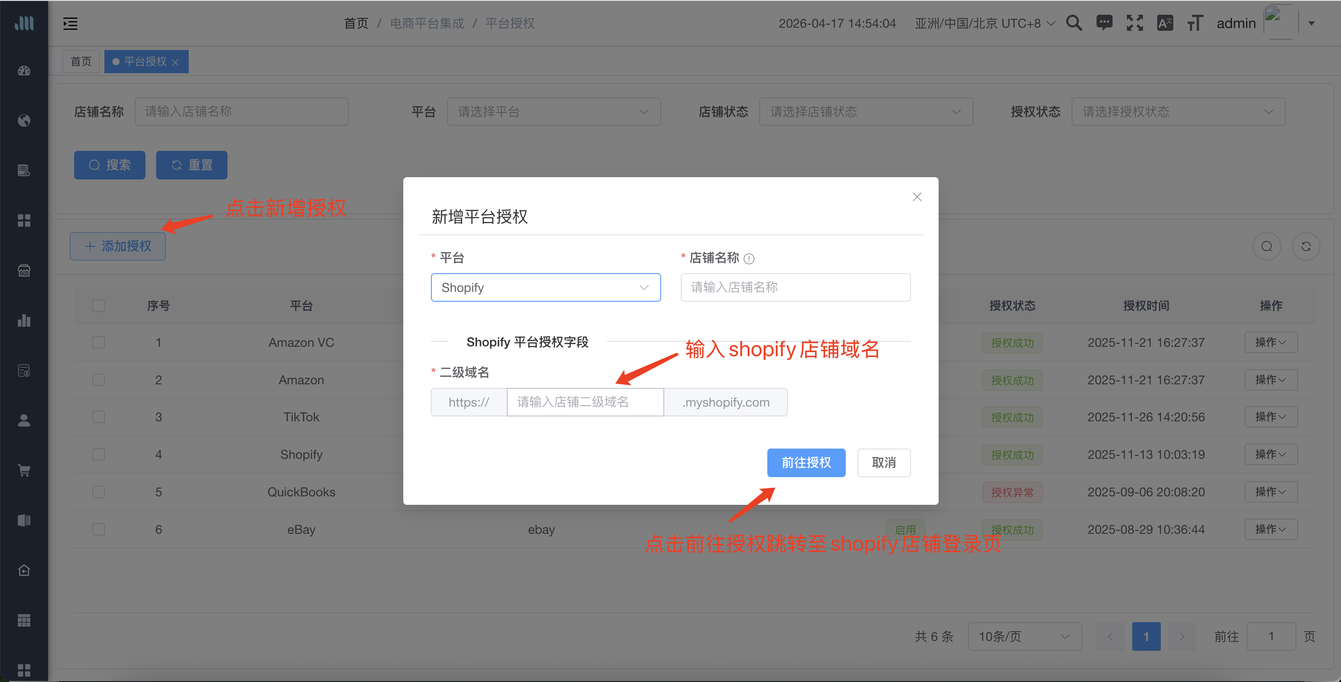Go to page 1 in pagination

1146,636
